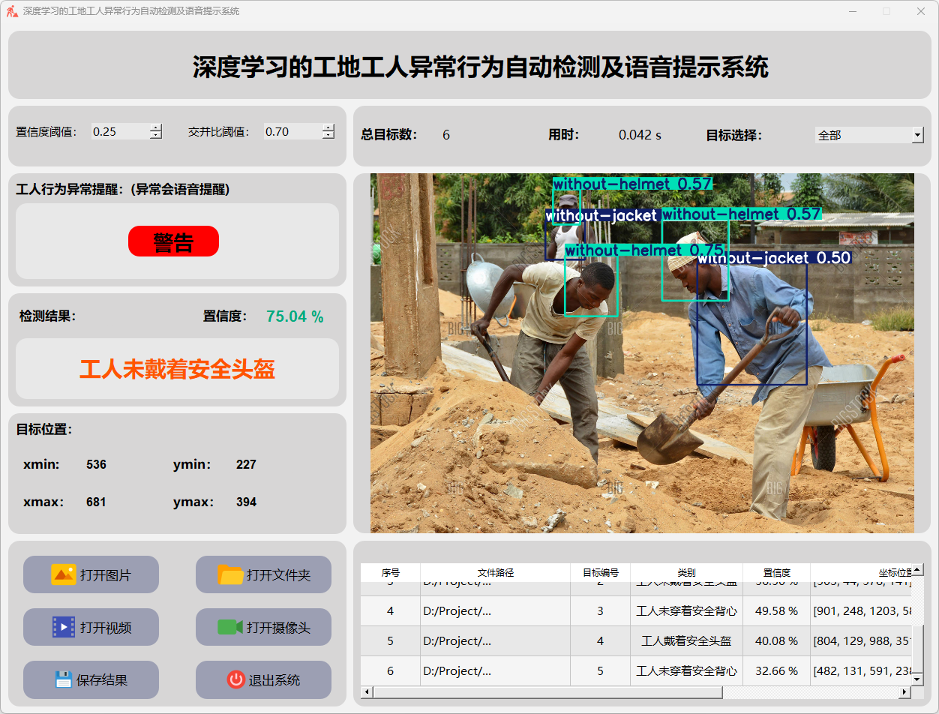
Task: Click the camera icon on 打开摄像头
Action: 230,627
